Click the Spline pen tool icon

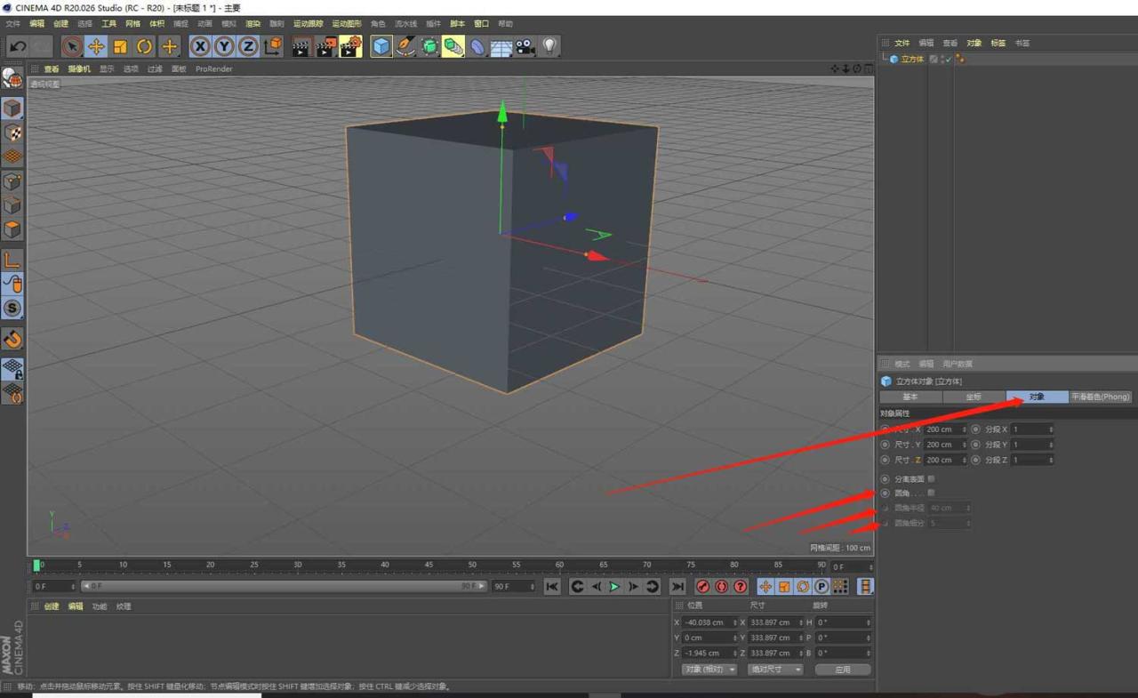click(x=405, y=46)
